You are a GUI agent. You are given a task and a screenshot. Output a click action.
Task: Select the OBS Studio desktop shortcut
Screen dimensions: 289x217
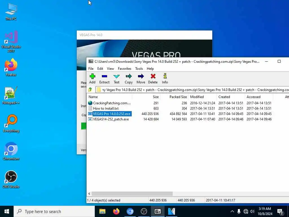pos(11,179)
